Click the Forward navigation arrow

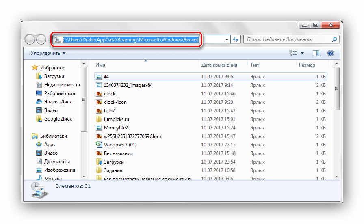click(x=41, y=40)
